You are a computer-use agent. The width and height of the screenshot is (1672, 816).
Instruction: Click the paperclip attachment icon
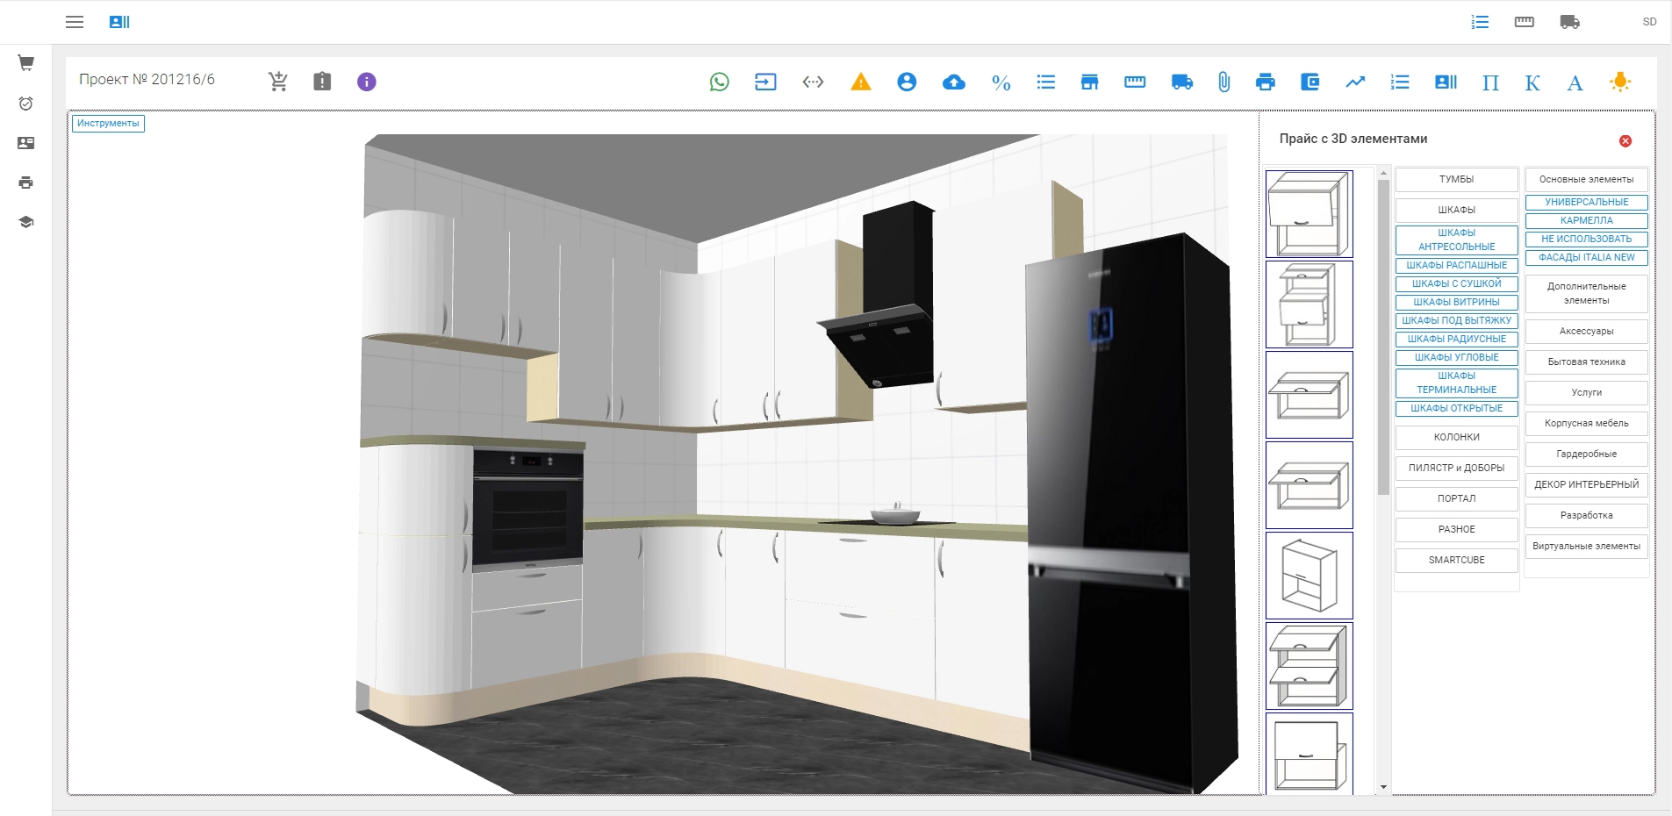pos(1224,82)
